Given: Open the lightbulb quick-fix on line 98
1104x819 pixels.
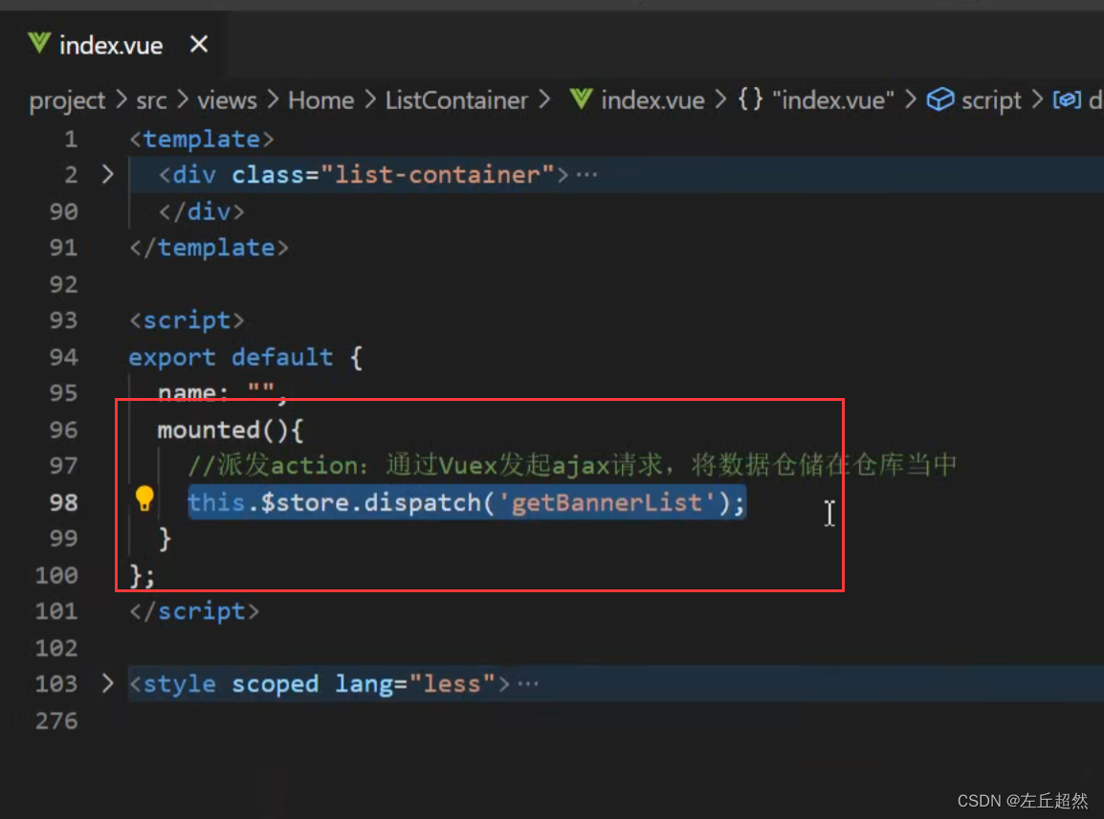Looking at the screenshot, I should 144,498.
